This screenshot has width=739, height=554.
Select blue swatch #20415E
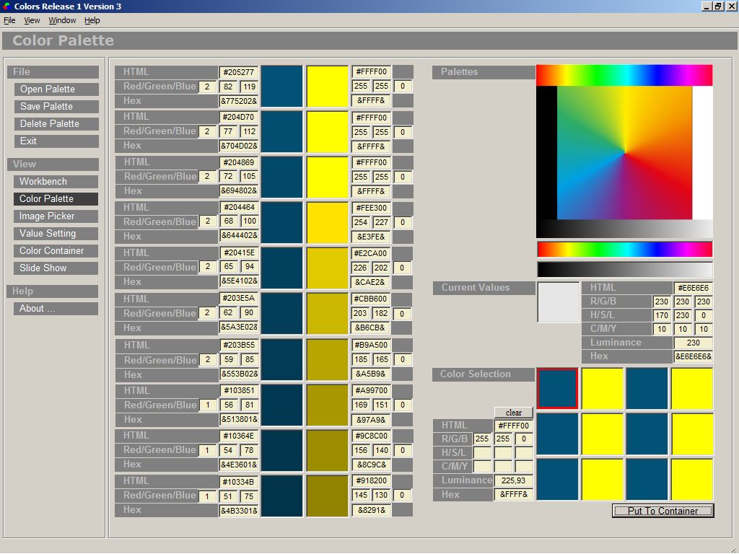click(x=282, y=268)
